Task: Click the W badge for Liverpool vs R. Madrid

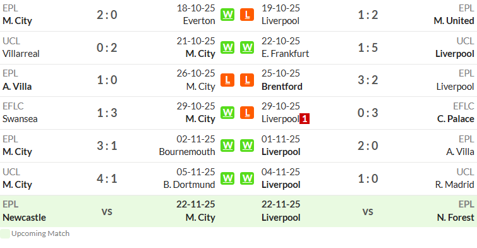Action: (x=247, y=178)
